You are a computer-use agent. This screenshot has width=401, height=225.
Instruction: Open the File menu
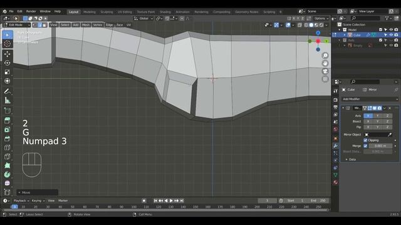tap(11, 11)
